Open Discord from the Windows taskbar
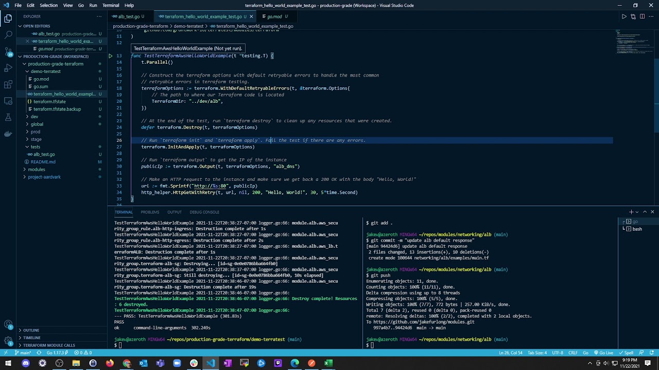The image size is (659, 370). point(25,363)
